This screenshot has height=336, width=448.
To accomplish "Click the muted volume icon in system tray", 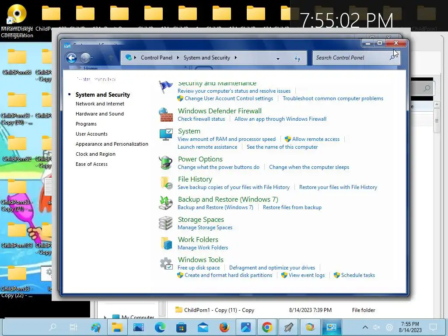I will tap(377, 327).
